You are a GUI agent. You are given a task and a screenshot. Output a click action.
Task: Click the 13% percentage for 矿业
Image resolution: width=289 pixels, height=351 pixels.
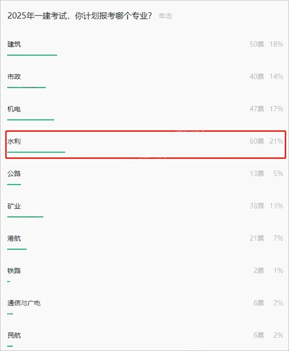click(276, 206)
